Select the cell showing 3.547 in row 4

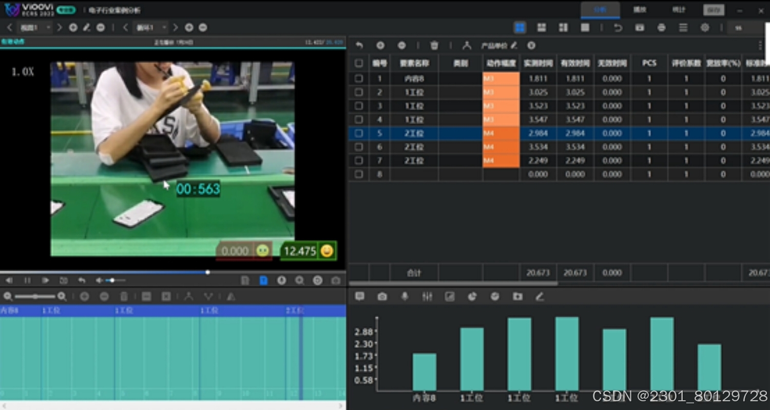point(538,120)
